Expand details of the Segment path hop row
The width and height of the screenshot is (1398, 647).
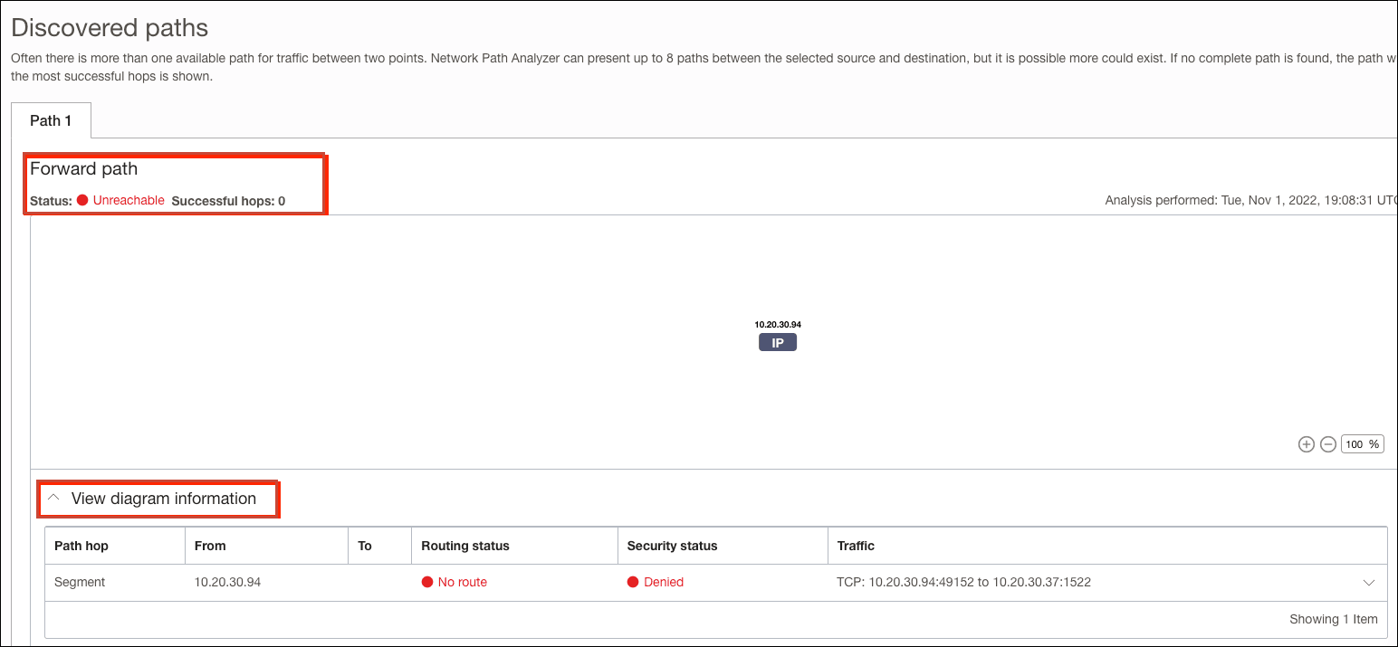1370,582
